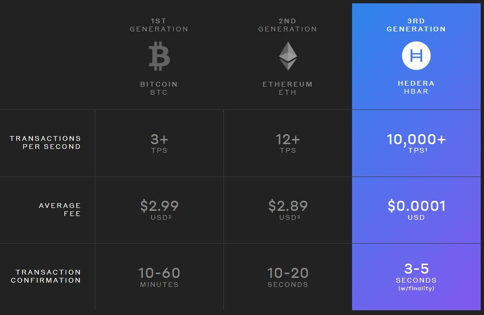
Task: Click the Transactions Per Second row label
Action: (x=45, y=142)
